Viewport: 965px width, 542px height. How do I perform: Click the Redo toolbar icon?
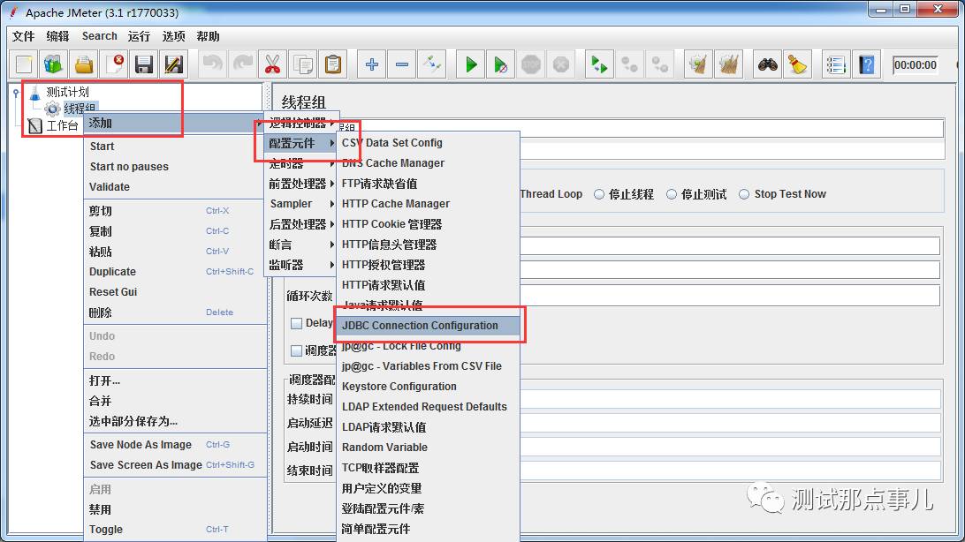243,64
